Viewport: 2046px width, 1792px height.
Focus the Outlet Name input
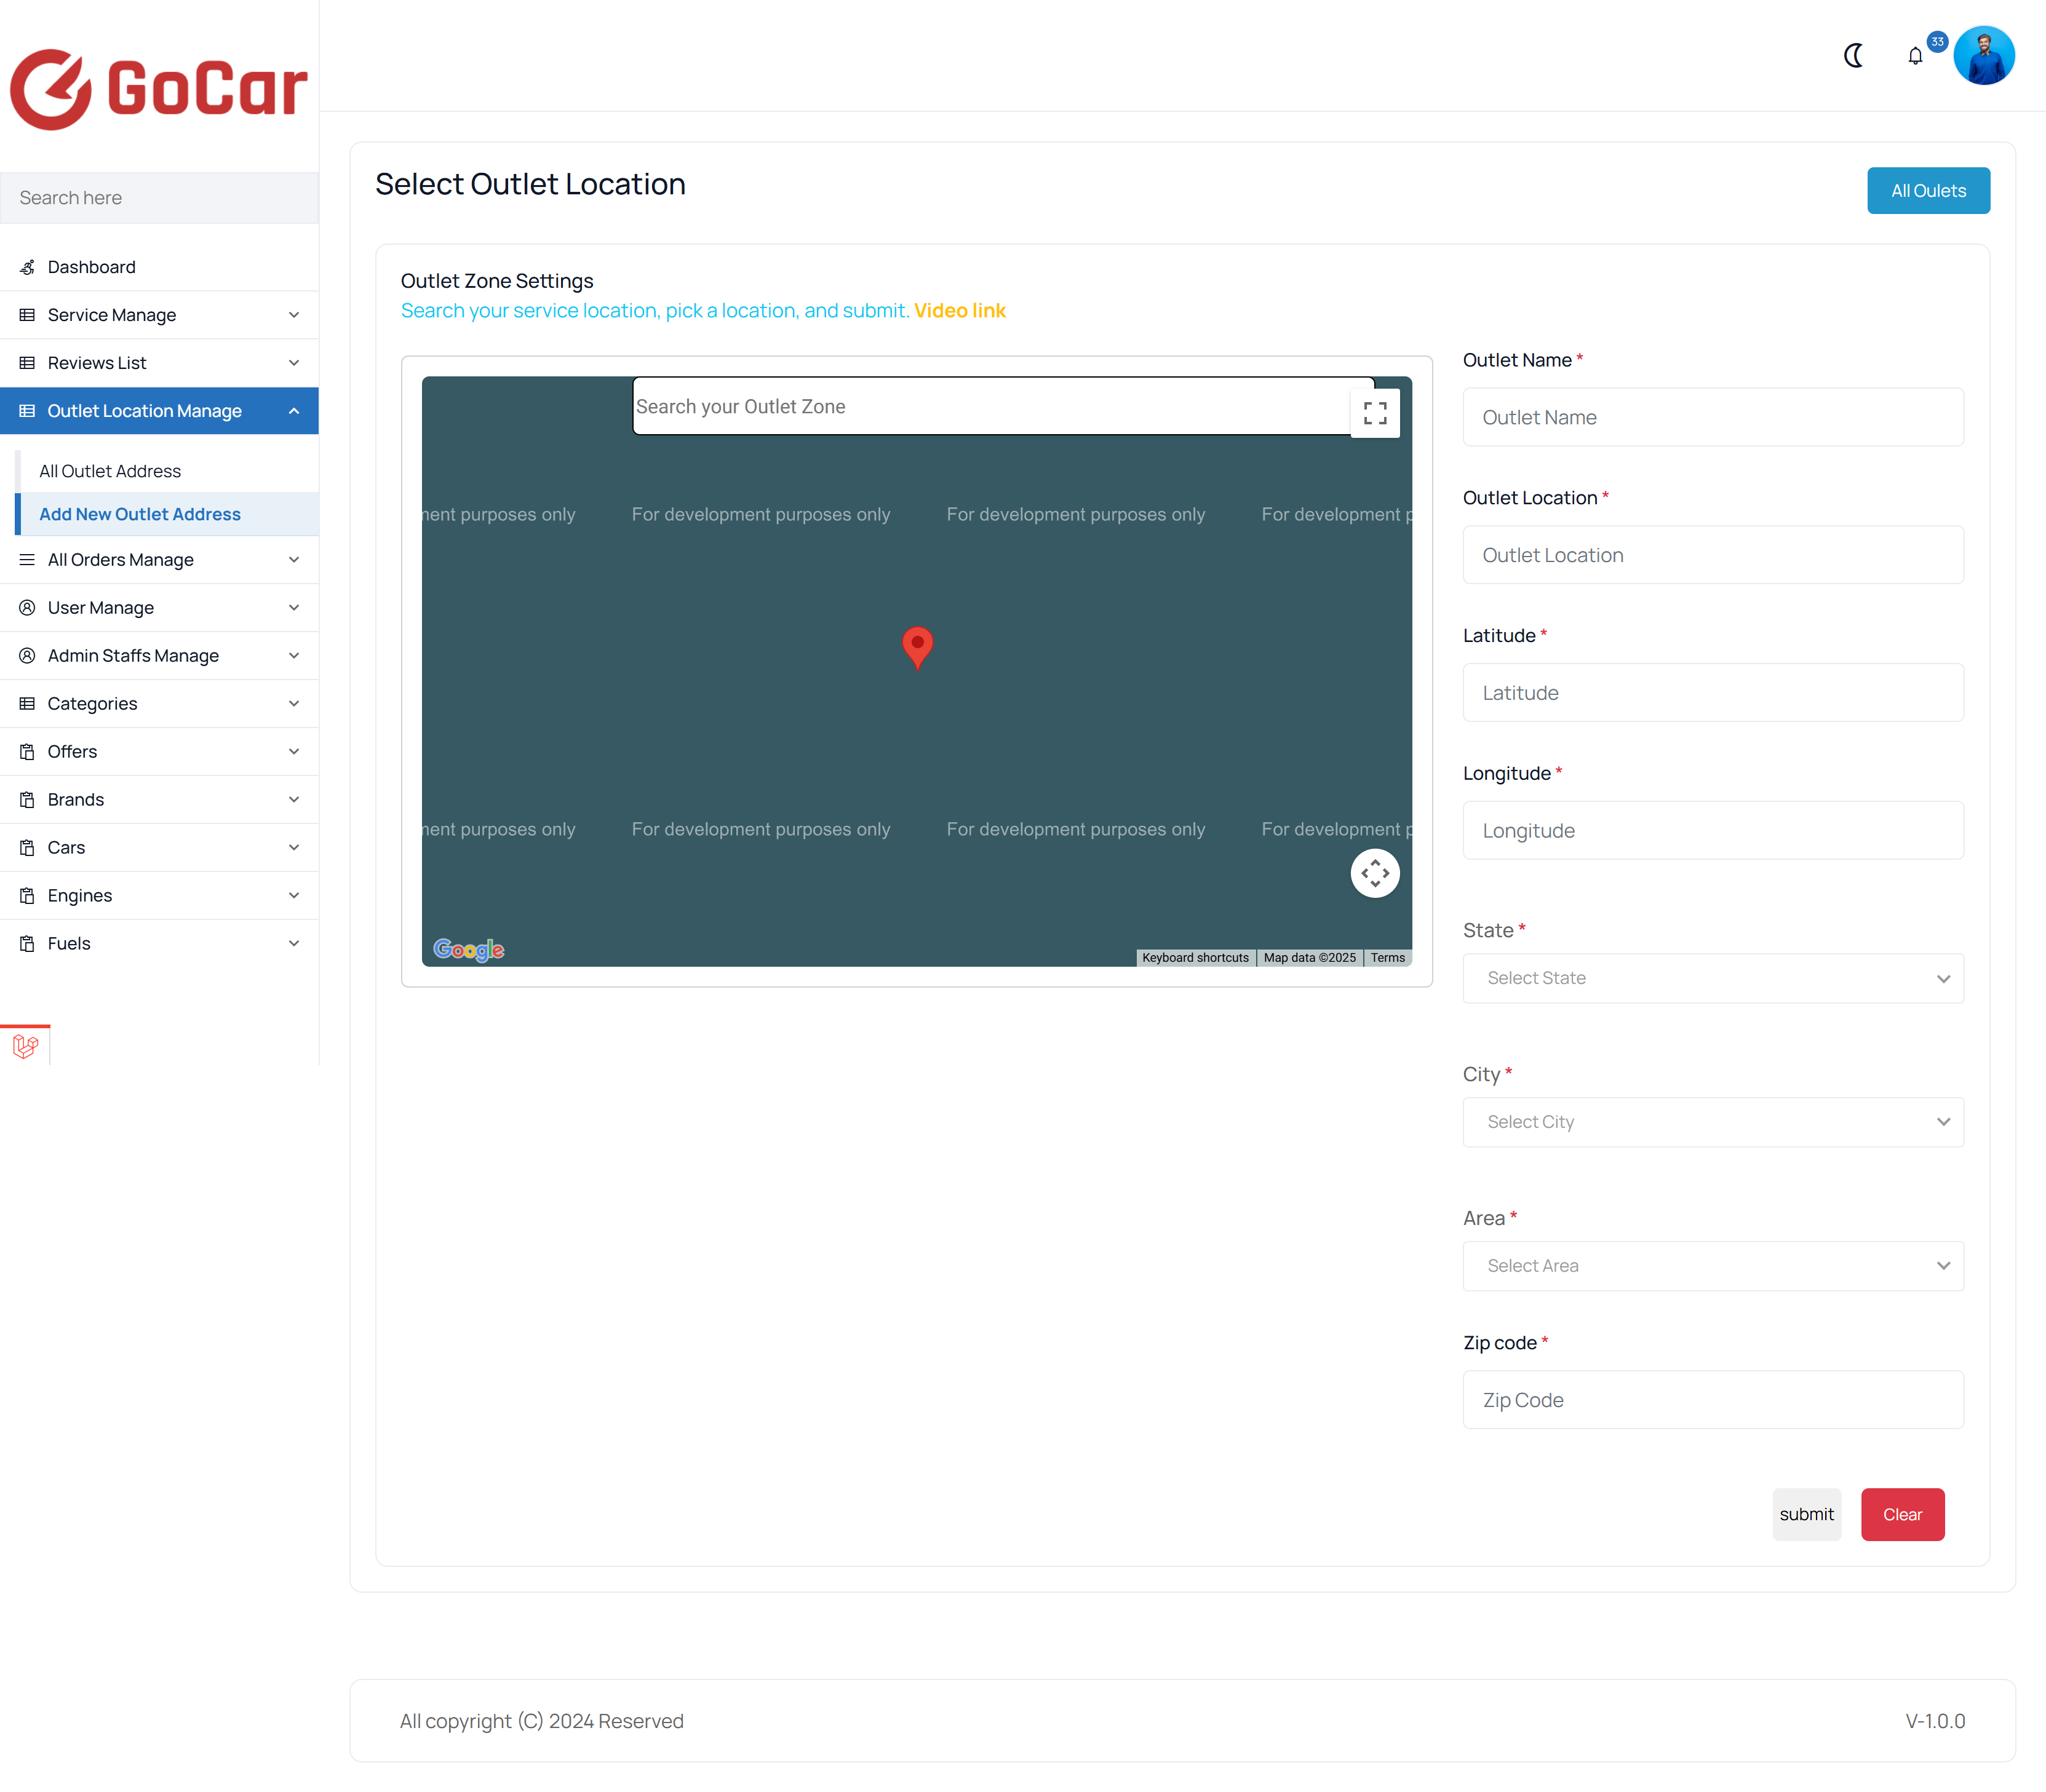click(x=1713, y=418)
